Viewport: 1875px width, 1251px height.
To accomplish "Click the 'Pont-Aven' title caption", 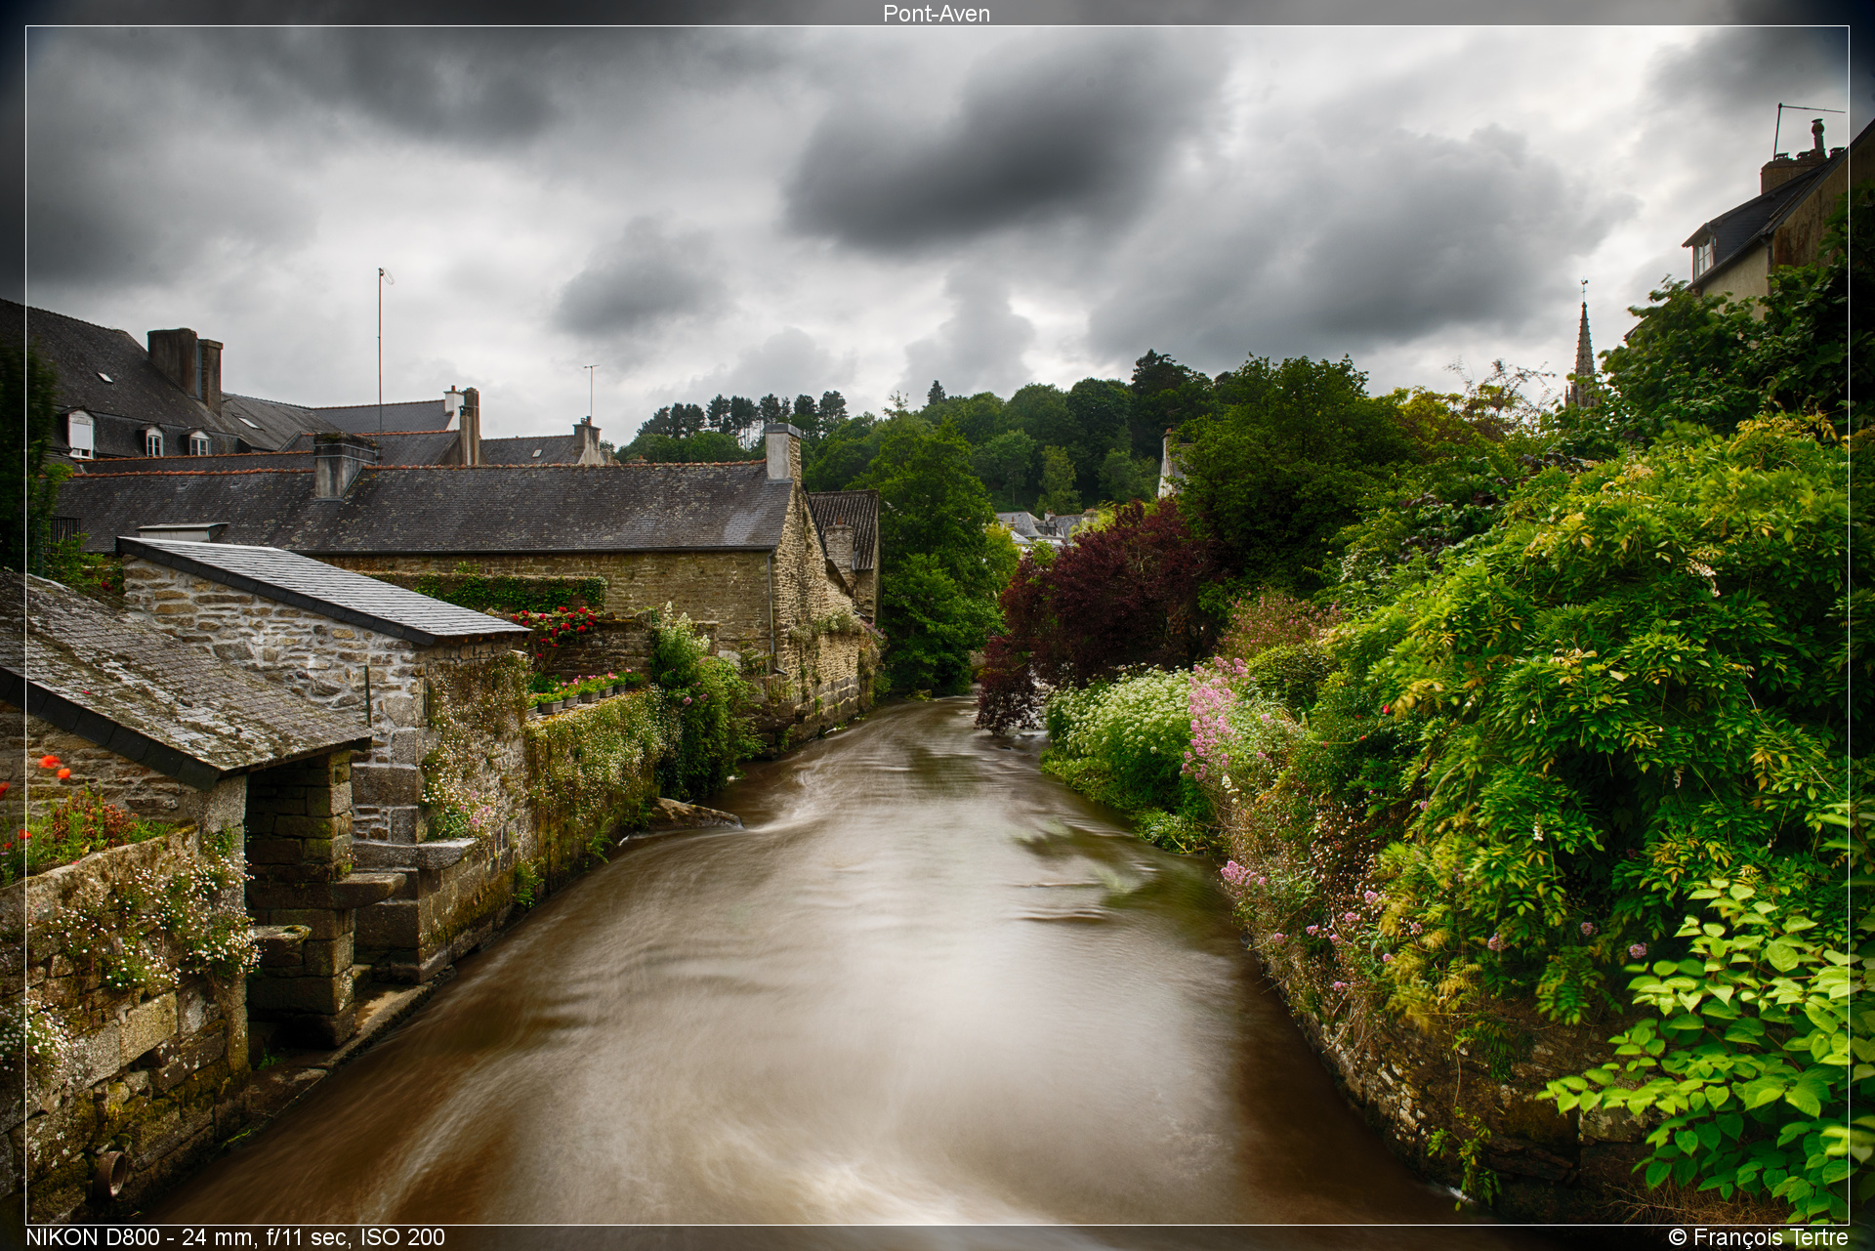I will click(937, 14).
